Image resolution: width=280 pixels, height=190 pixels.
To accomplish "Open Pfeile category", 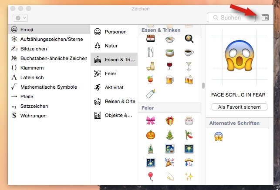I will point(49,97).
